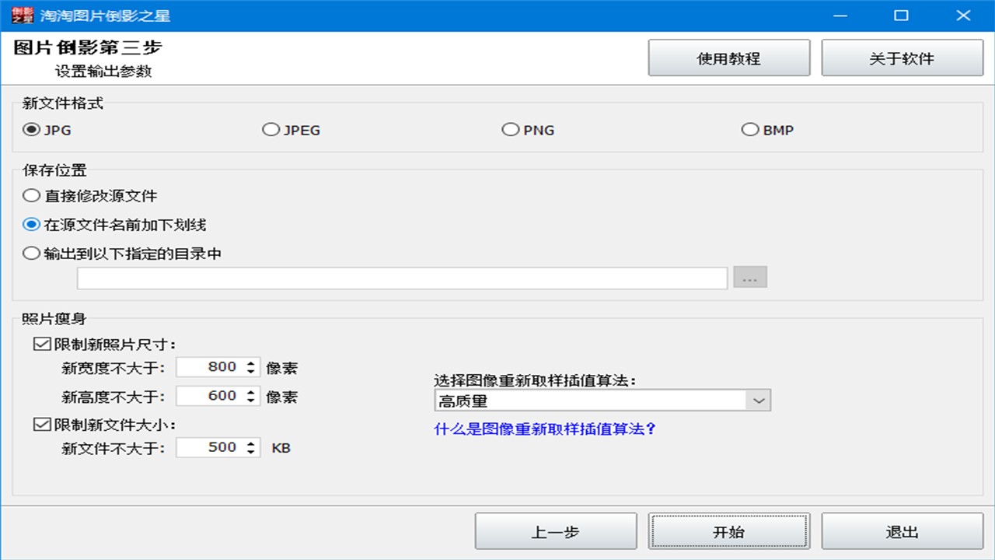Open the 高质量 resampling algorithm dropdown

tap(757, 400)
